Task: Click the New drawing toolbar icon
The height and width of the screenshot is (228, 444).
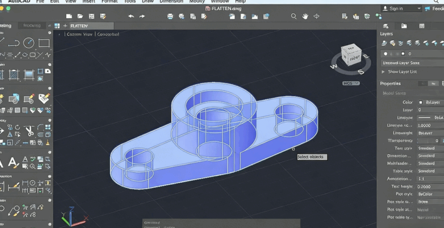Action: click(x=69, y=16)
